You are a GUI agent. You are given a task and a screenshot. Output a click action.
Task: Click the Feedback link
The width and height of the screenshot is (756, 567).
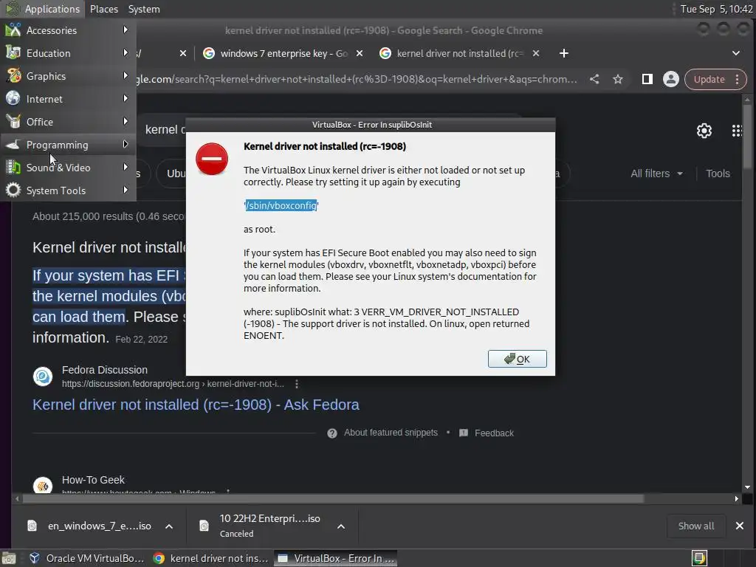click(494, 433)
